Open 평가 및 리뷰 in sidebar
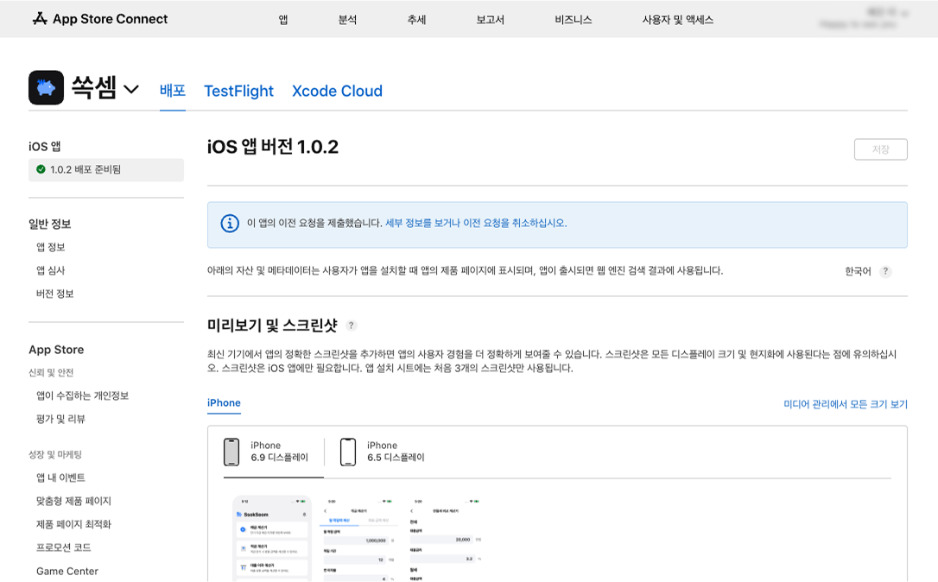The height and width of the screenshot is (582, 938). pos(61,420)
